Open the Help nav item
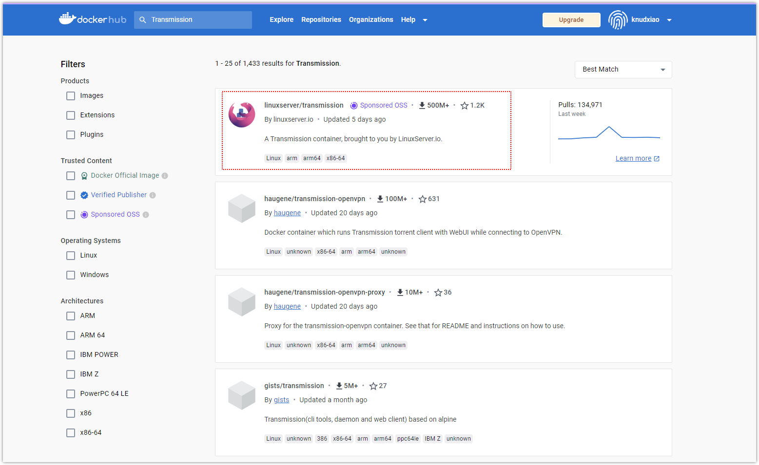 408,19
